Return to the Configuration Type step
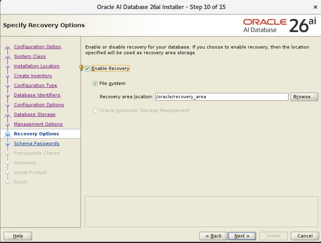The image size is (321, 243). click(35, 85)
